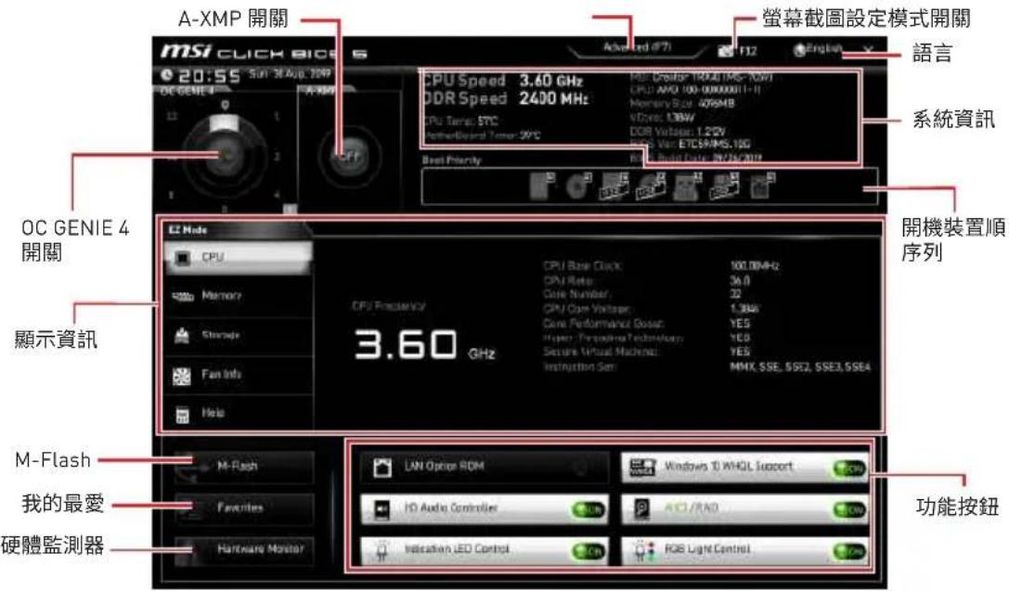Open the Favorites menu
1009x591 pixels.
click(x=244, y=508)
